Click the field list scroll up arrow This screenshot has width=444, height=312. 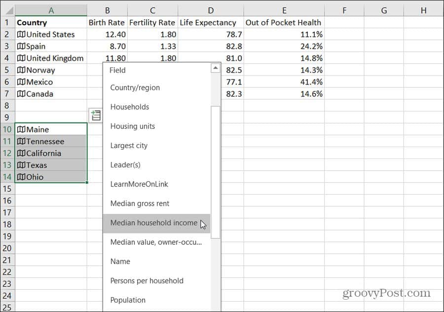[x=215, y=69]
